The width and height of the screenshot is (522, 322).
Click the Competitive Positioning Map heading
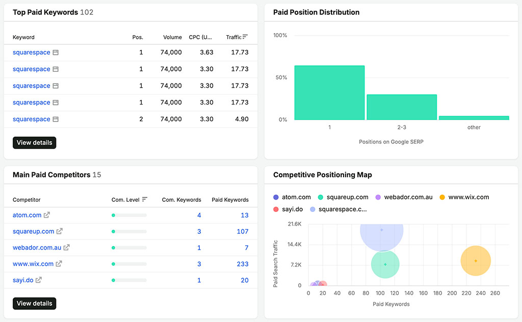[x=323, y=175]
